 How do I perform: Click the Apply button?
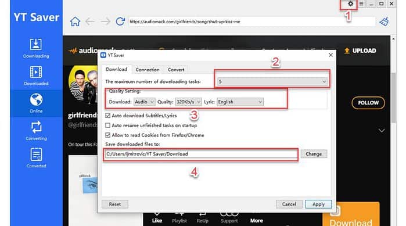(x=318, y=205)
